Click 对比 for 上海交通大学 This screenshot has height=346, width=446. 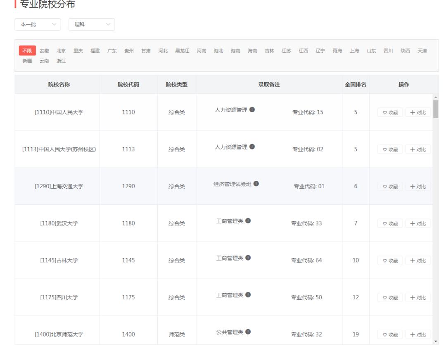point(418,187)
